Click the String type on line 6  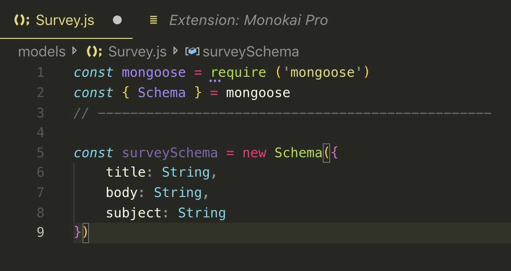(x=185, y=172)
